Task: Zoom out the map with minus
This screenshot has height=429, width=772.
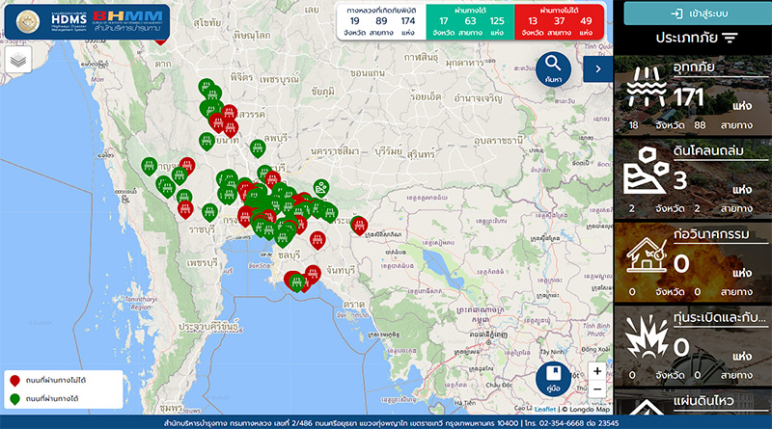Action: 597,389
